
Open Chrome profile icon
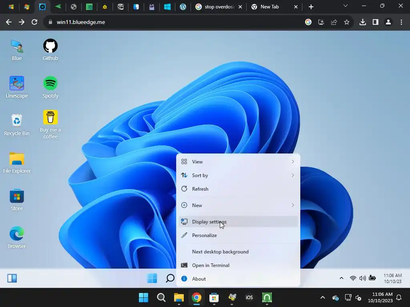coord(388,22)
